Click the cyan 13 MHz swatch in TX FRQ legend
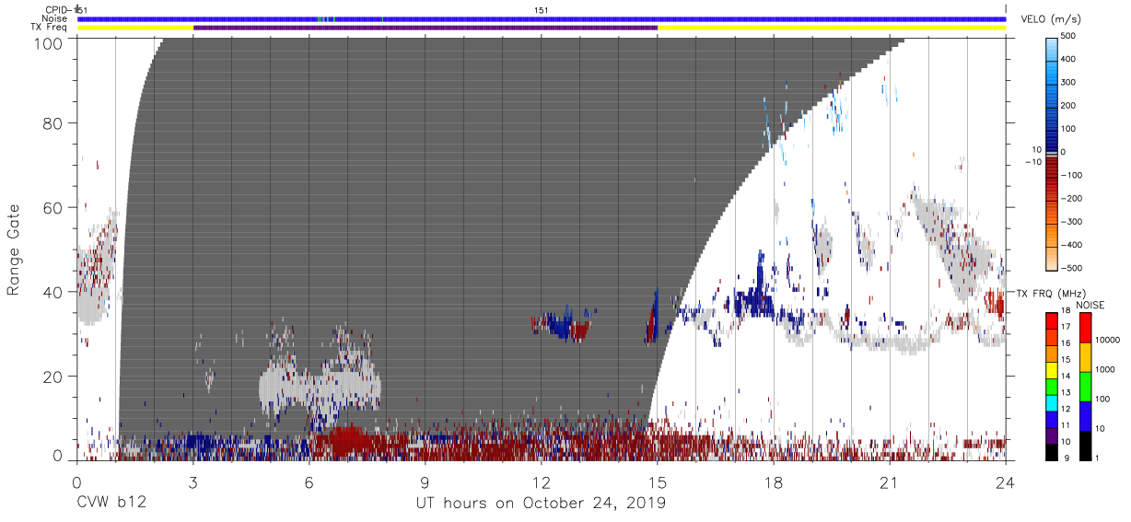Viewport: 1131px width, 522px height. 1051,403
